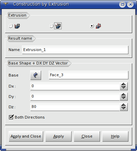Uncheck the Both Directions checkbox
The height and width of the screenshot is (151, 137).
pyautogui.click(x=11, y=117)
